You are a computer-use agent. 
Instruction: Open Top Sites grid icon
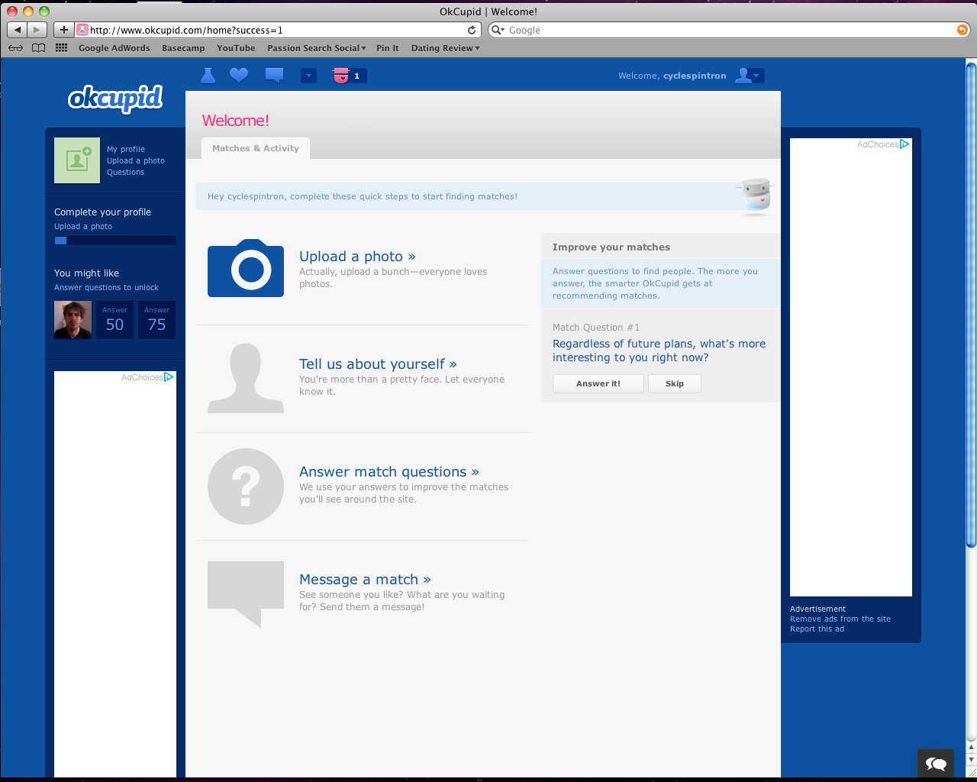62,48
